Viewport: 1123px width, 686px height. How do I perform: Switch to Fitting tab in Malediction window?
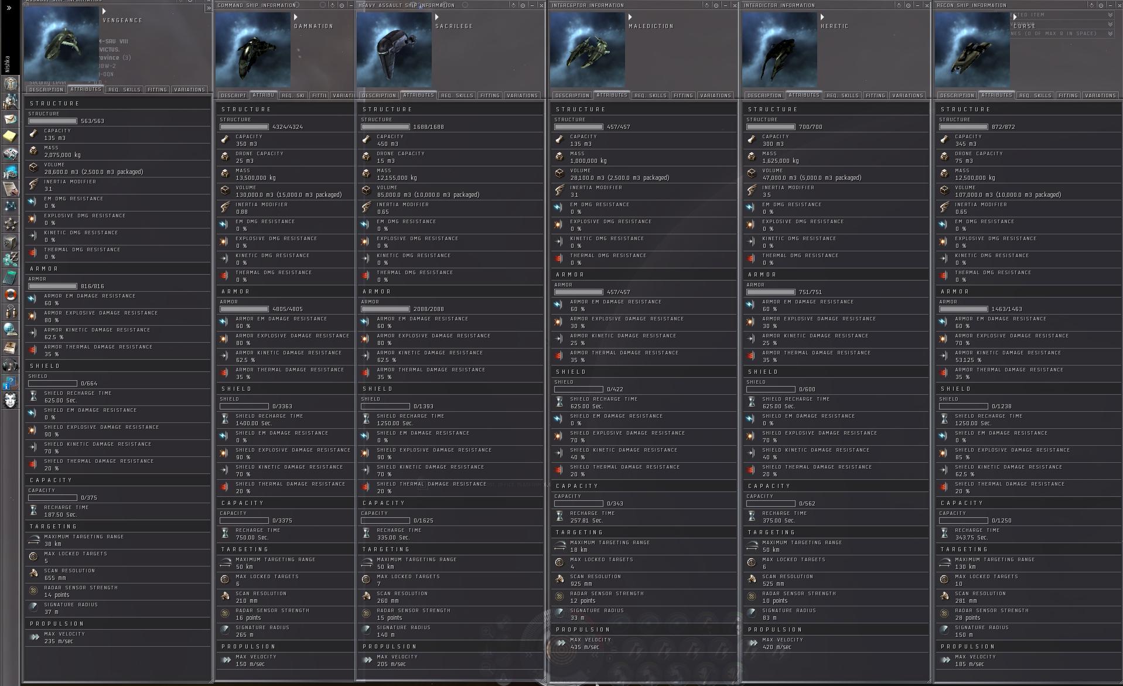683,95
